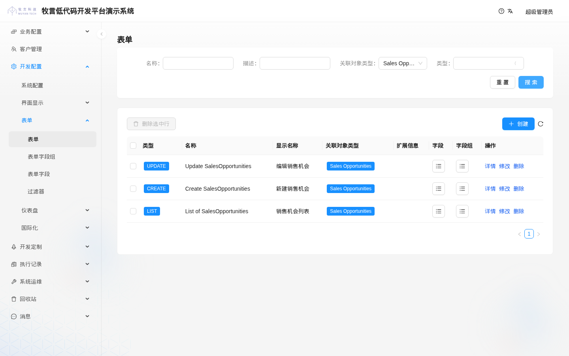Open 字段 list icon for Update SalesOpportunities
This screenshot has height=356, width=569.
coord(439,166)
